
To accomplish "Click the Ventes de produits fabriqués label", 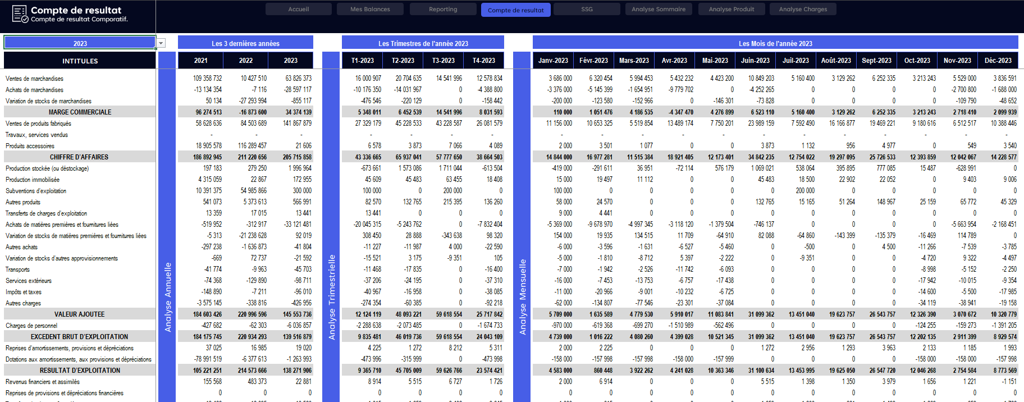I will pos(38,124).
